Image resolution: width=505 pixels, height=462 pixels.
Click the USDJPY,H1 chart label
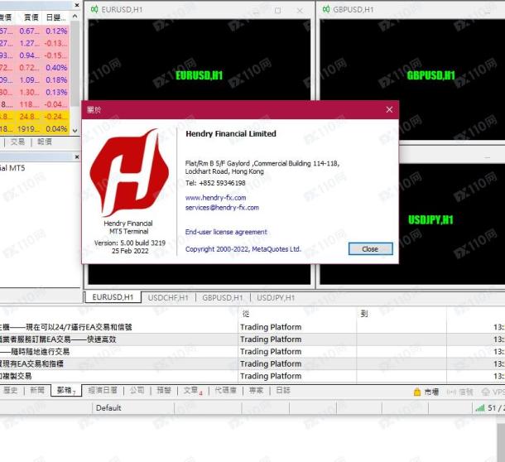[x=430, y=220]
